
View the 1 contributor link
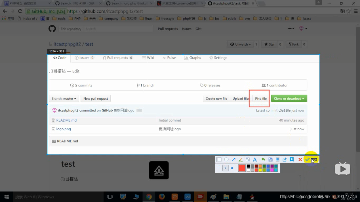click(x=275, y=85)
